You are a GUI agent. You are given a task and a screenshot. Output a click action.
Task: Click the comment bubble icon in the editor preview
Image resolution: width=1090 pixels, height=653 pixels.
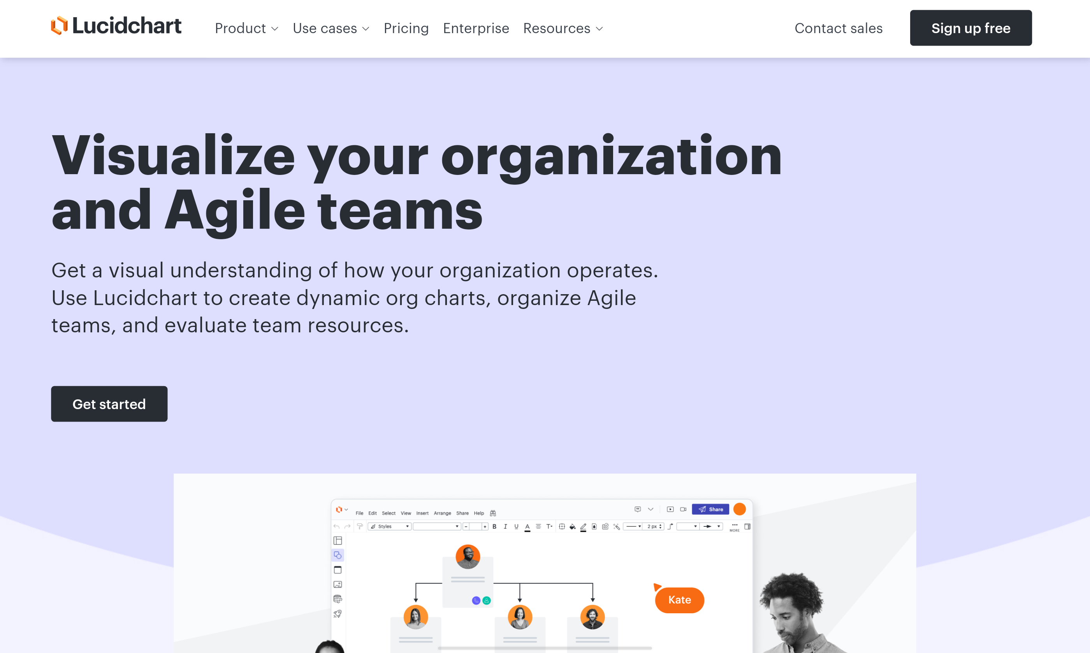coord(638,510)
